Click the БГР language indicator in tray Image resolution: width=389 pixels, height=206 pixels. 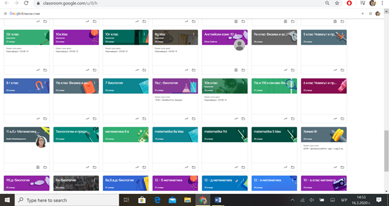pyautogui.click(x=344, y=200)
